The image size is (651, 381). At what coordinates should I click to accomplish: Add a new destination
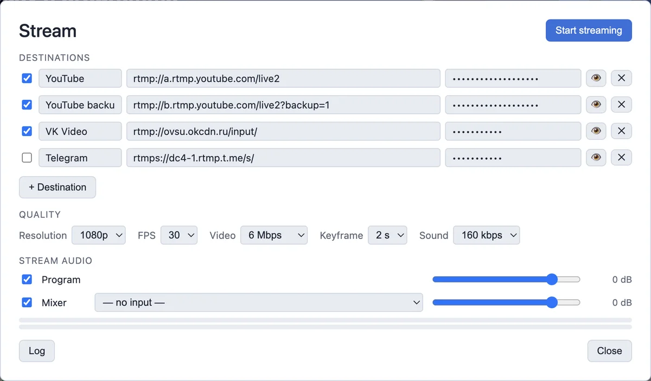(58, 187)
